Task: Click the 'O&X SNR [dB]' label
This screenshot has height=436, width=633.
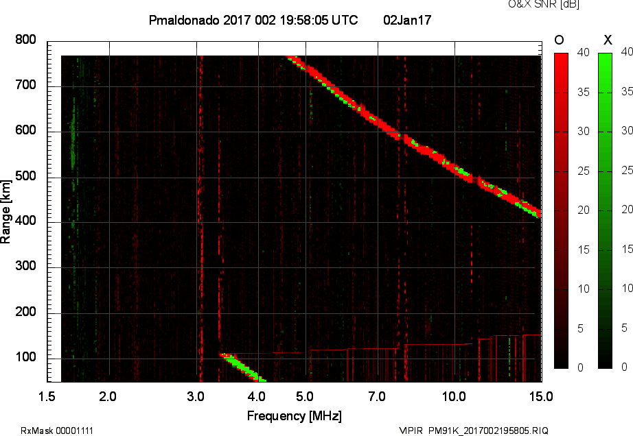Action: click(x=543, y=4)
